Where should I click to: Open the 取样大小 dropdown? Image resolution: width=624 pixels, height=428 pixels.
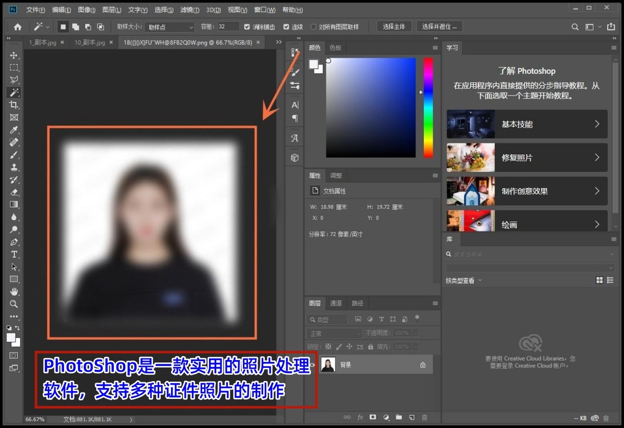169,26
